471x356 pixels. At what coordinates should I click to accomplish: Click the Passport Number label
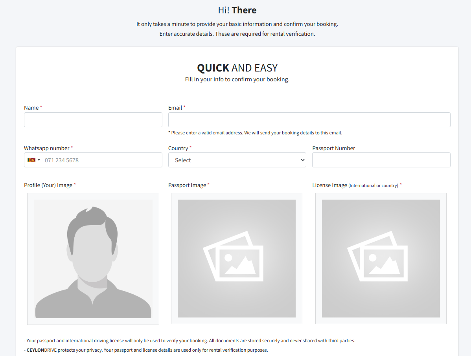pyautogui.click(x=333, y=148)
